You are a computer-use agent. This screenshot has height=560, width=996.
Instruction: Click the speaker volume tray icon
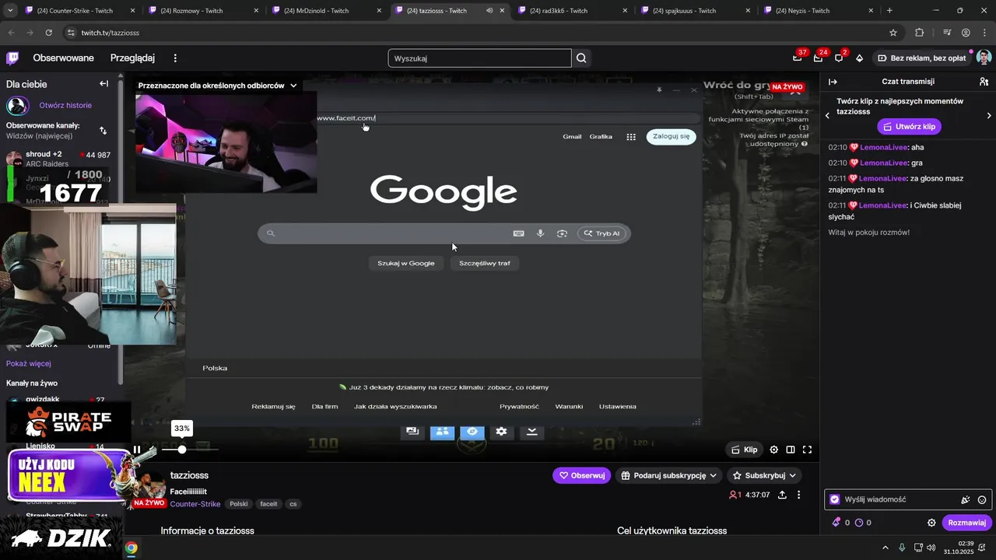click(931, 548)
